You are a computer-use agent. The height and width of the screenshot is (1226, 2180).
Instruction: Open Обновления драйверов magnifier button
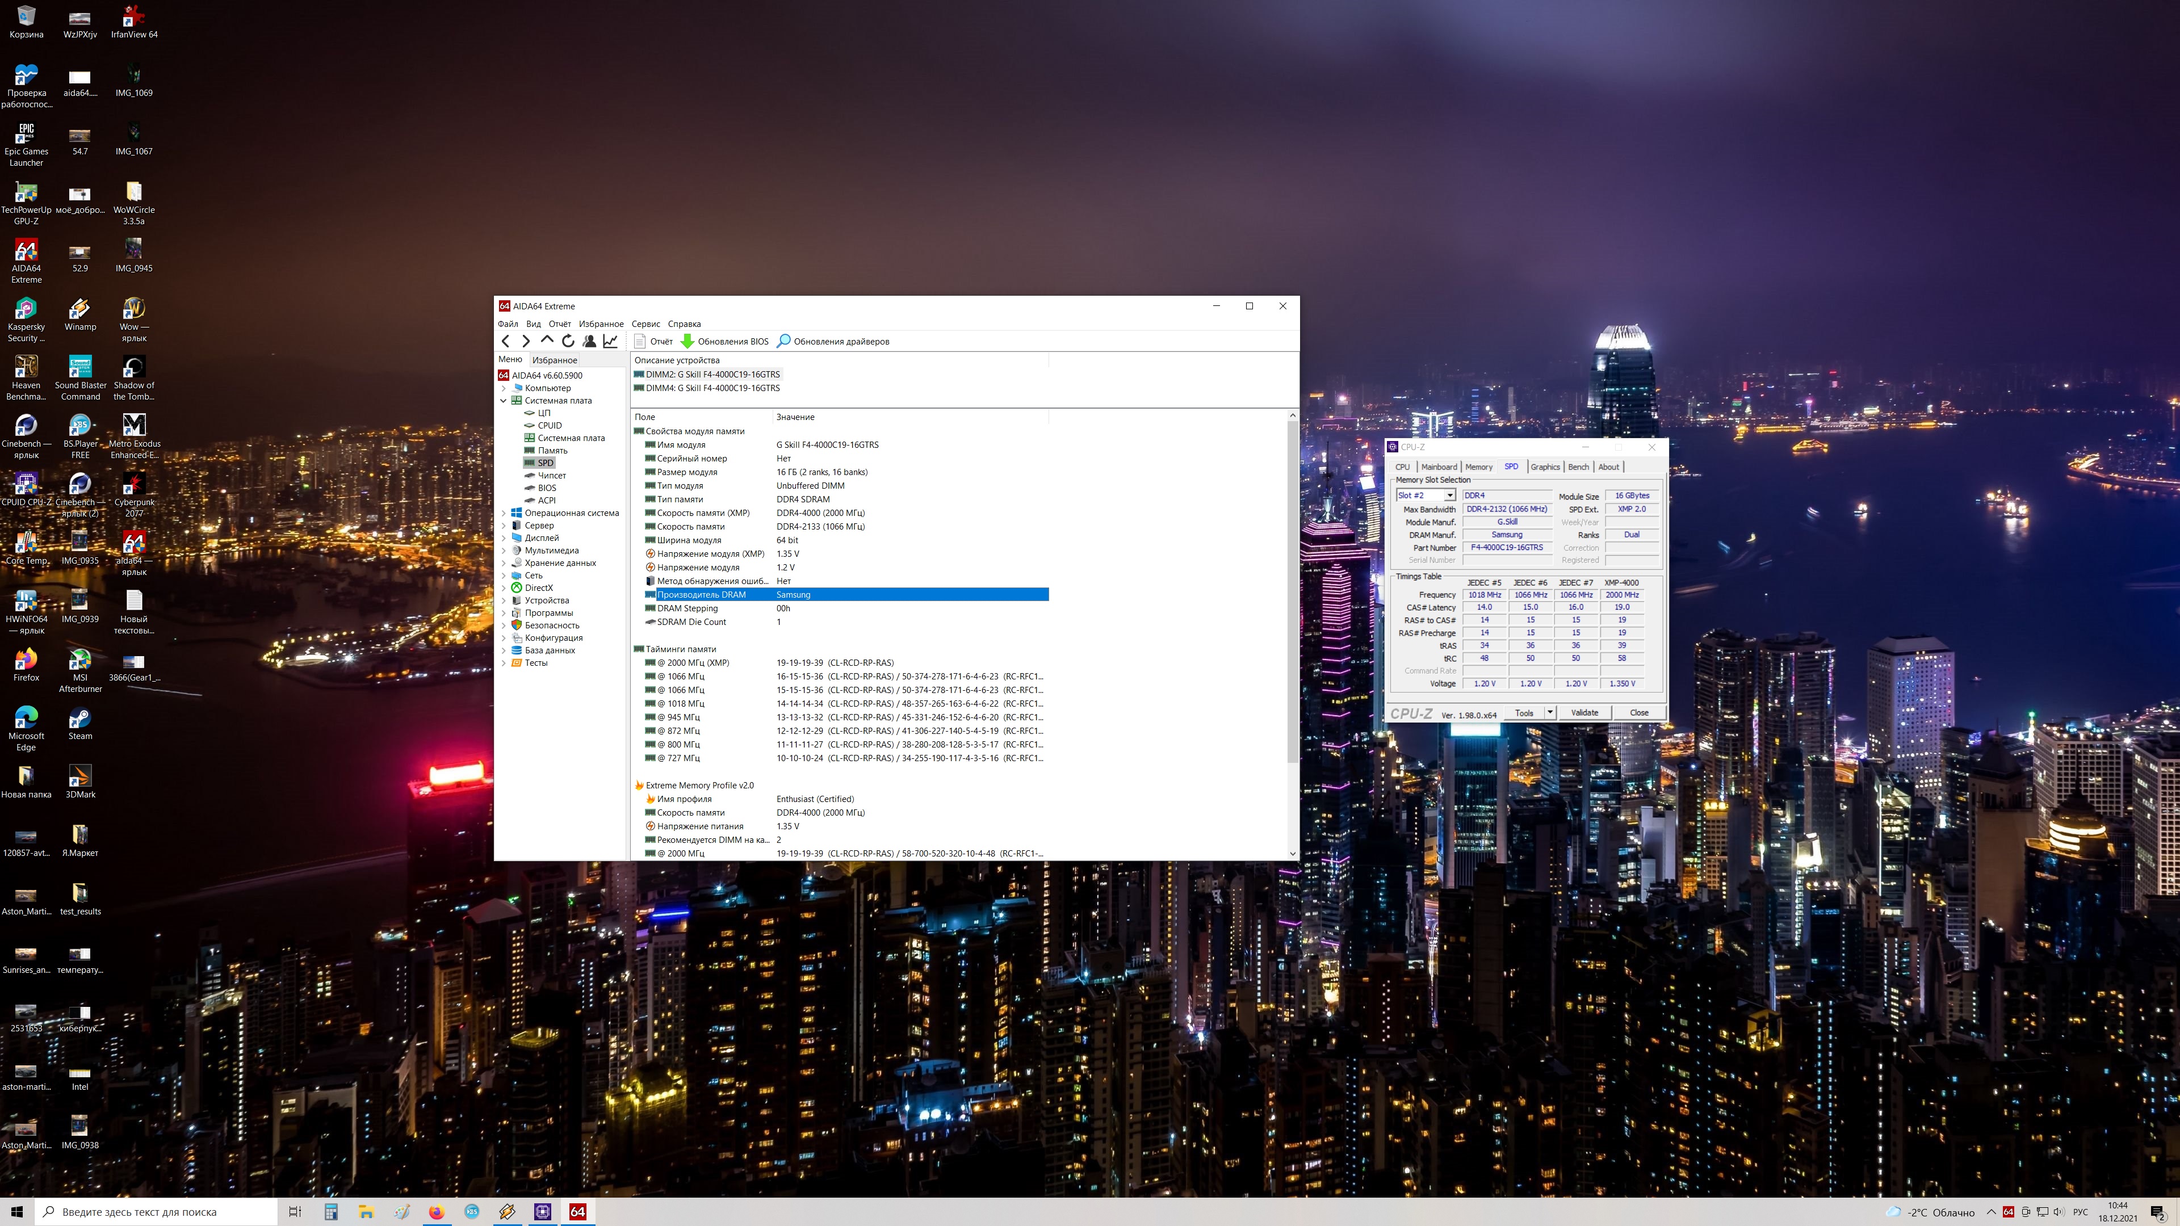click(833, 341)
